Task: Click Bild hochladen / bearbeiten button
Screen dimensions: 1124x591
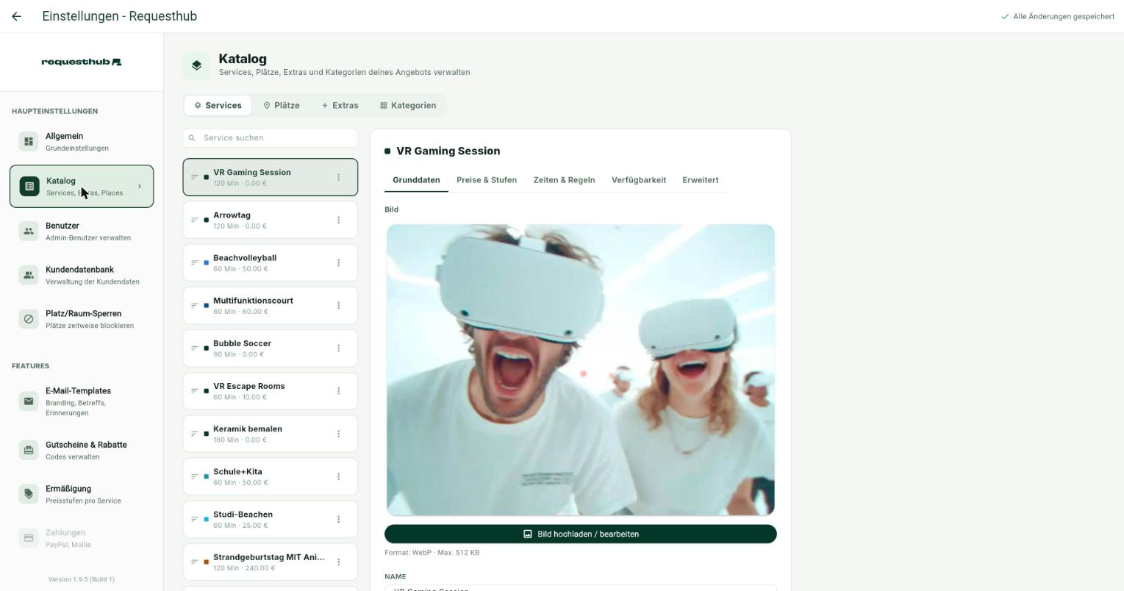Action: pos(581,534)
